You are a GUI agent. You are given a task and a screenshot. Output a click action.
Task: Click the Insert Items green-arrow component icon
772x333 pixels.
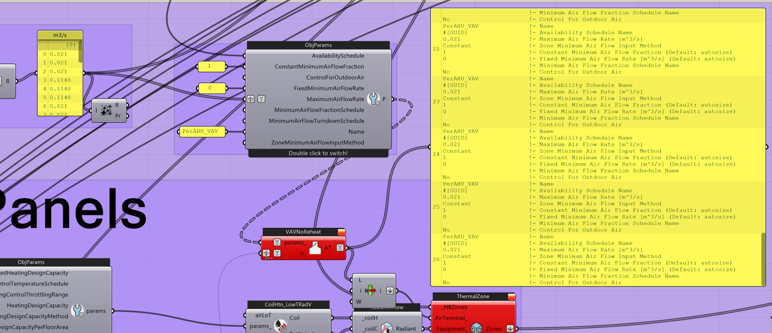pyautogui.click(x=370, y=291)
